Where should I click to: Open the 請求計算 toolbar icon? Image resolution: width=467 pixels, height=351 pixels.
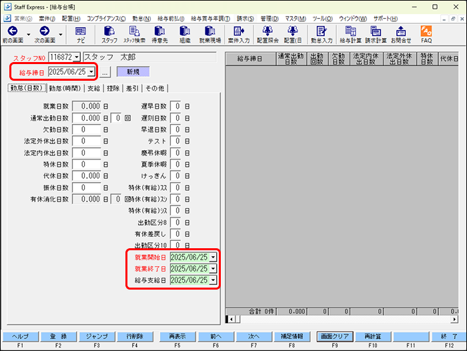pos(376,35)
